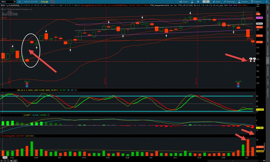
Task: Select the Live News side tab
Action: pyautogui.click(x=268, y=93)
